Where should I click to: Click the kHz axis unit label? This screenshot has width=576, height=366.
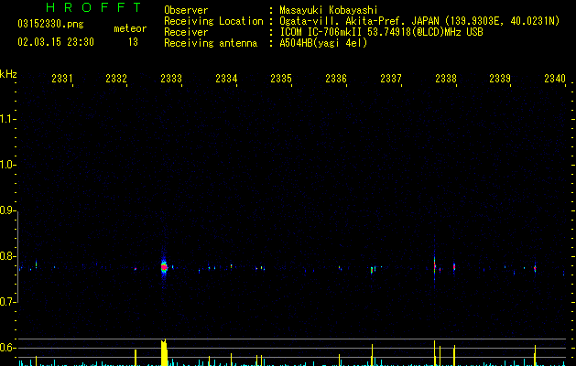pos(8,74)
